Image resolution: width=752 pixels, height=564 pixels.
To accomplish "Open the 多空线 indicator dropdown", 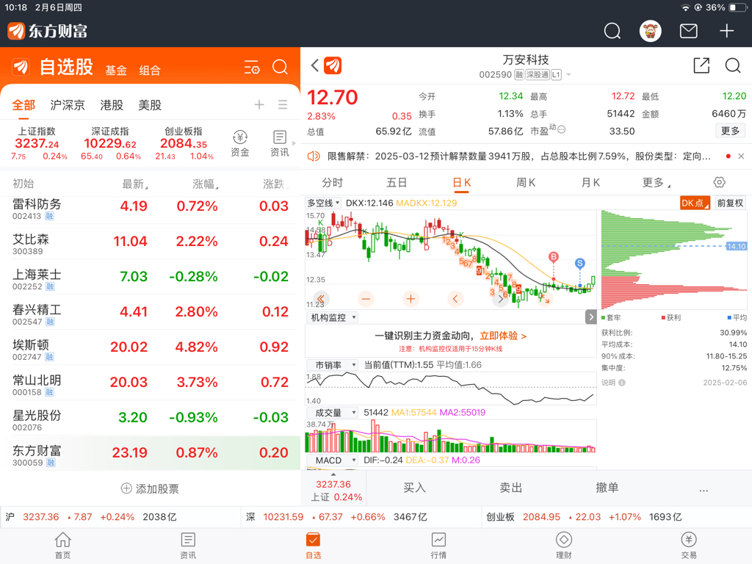I will pyautogui.click(x=323, y=203).
